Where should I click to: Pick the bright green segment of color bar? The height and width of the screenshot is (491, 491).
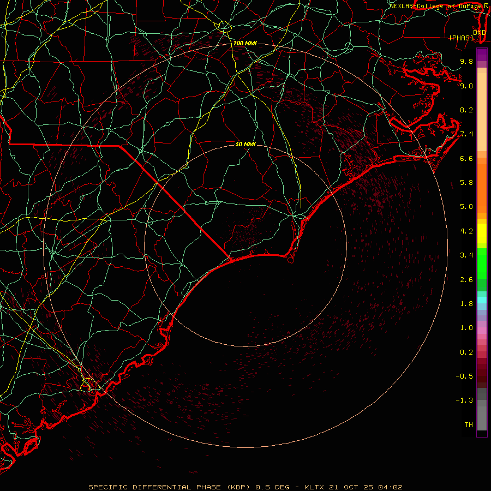pos(482,264)
